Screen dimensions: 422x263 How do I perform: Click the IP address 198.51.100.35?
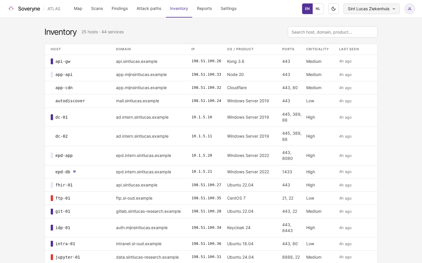click(206, 198)
